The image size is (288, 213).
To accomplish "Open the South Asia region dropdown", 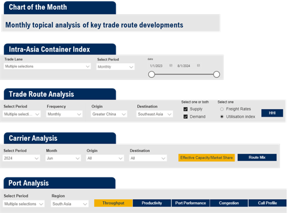I will pyautogui.click(x=70, y=204).
